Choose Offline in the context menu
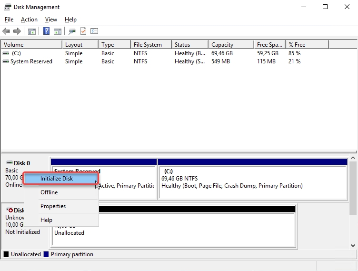 pyautogui.click(x=49, y=192)
